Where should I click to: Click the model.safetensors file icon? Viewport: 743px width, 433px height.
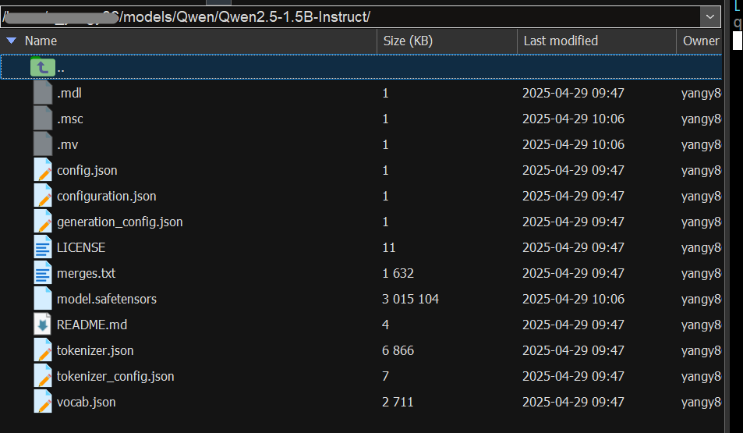point(43,298)
